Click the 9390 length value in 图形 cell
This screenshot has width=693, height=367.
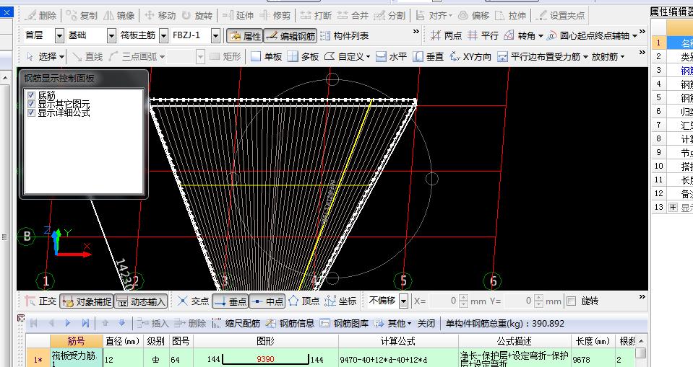point(265,359)
